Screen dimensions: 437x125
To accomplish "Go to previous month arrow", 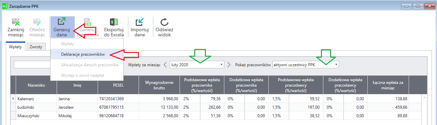I will tap(165, 65).
